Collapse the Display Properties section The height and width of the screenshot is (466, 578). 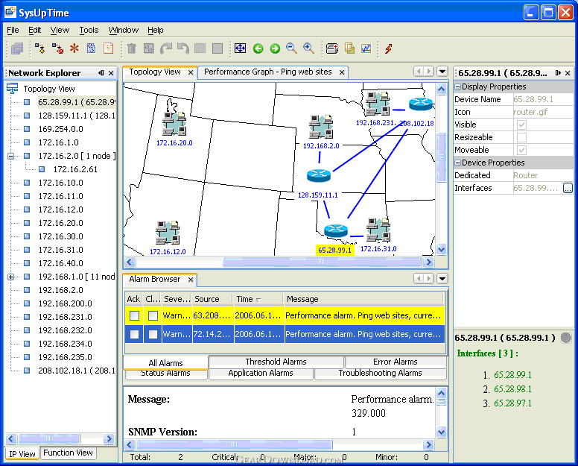click(x=457, y=86)
